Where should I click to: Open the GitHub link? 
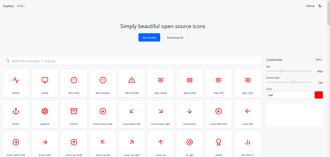point(310,6)
